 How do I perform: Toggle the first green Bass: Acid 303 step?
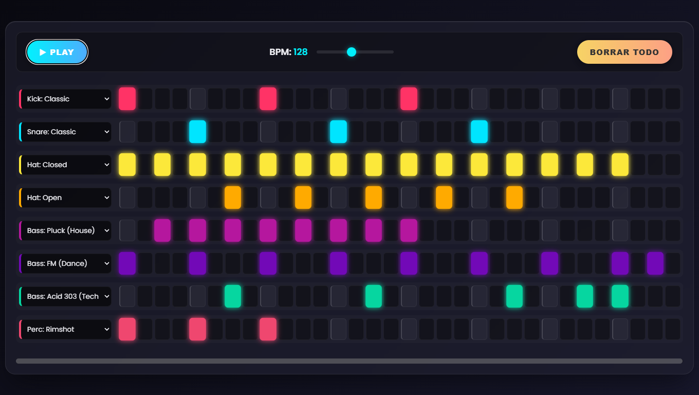[x=233, y=296]
